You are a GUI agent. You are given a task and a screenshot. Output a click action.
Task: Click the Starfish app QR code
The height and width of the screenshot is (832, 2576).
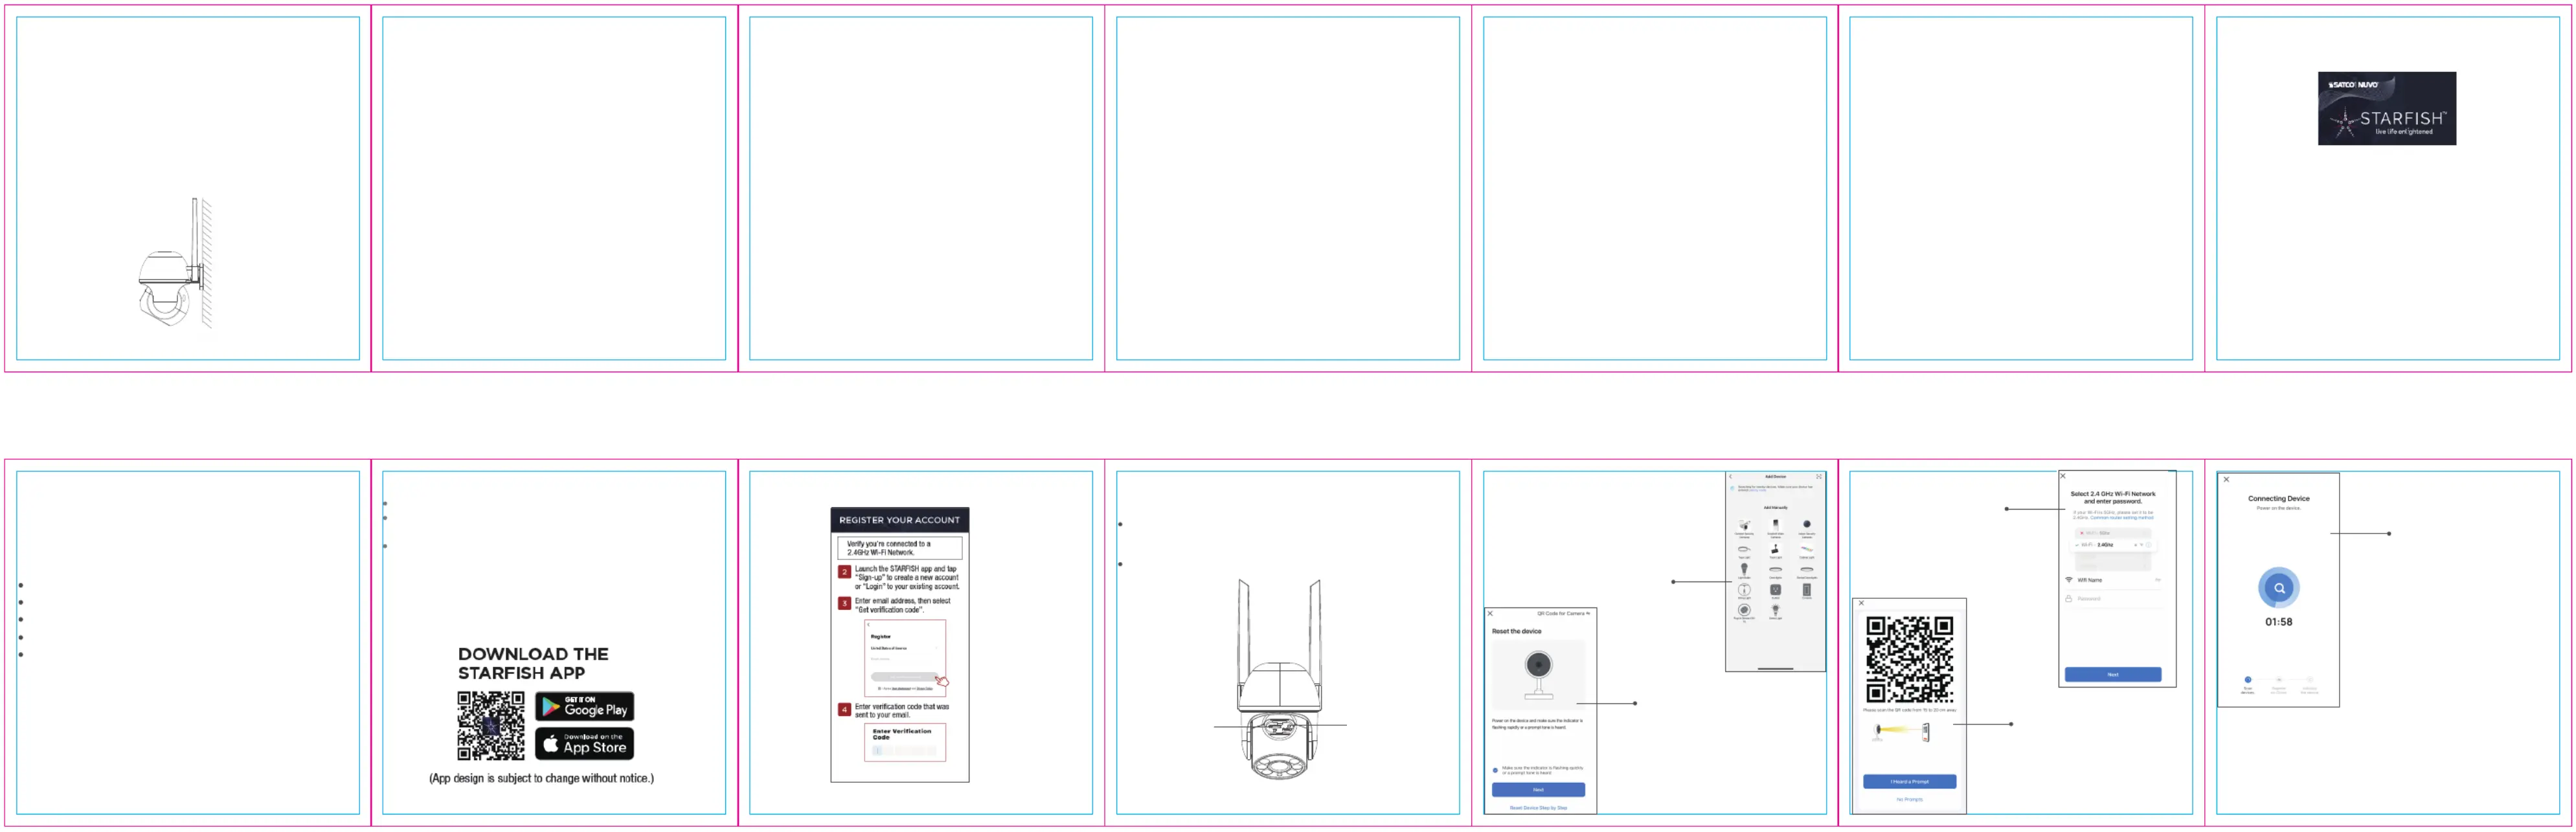pos(490,725)
